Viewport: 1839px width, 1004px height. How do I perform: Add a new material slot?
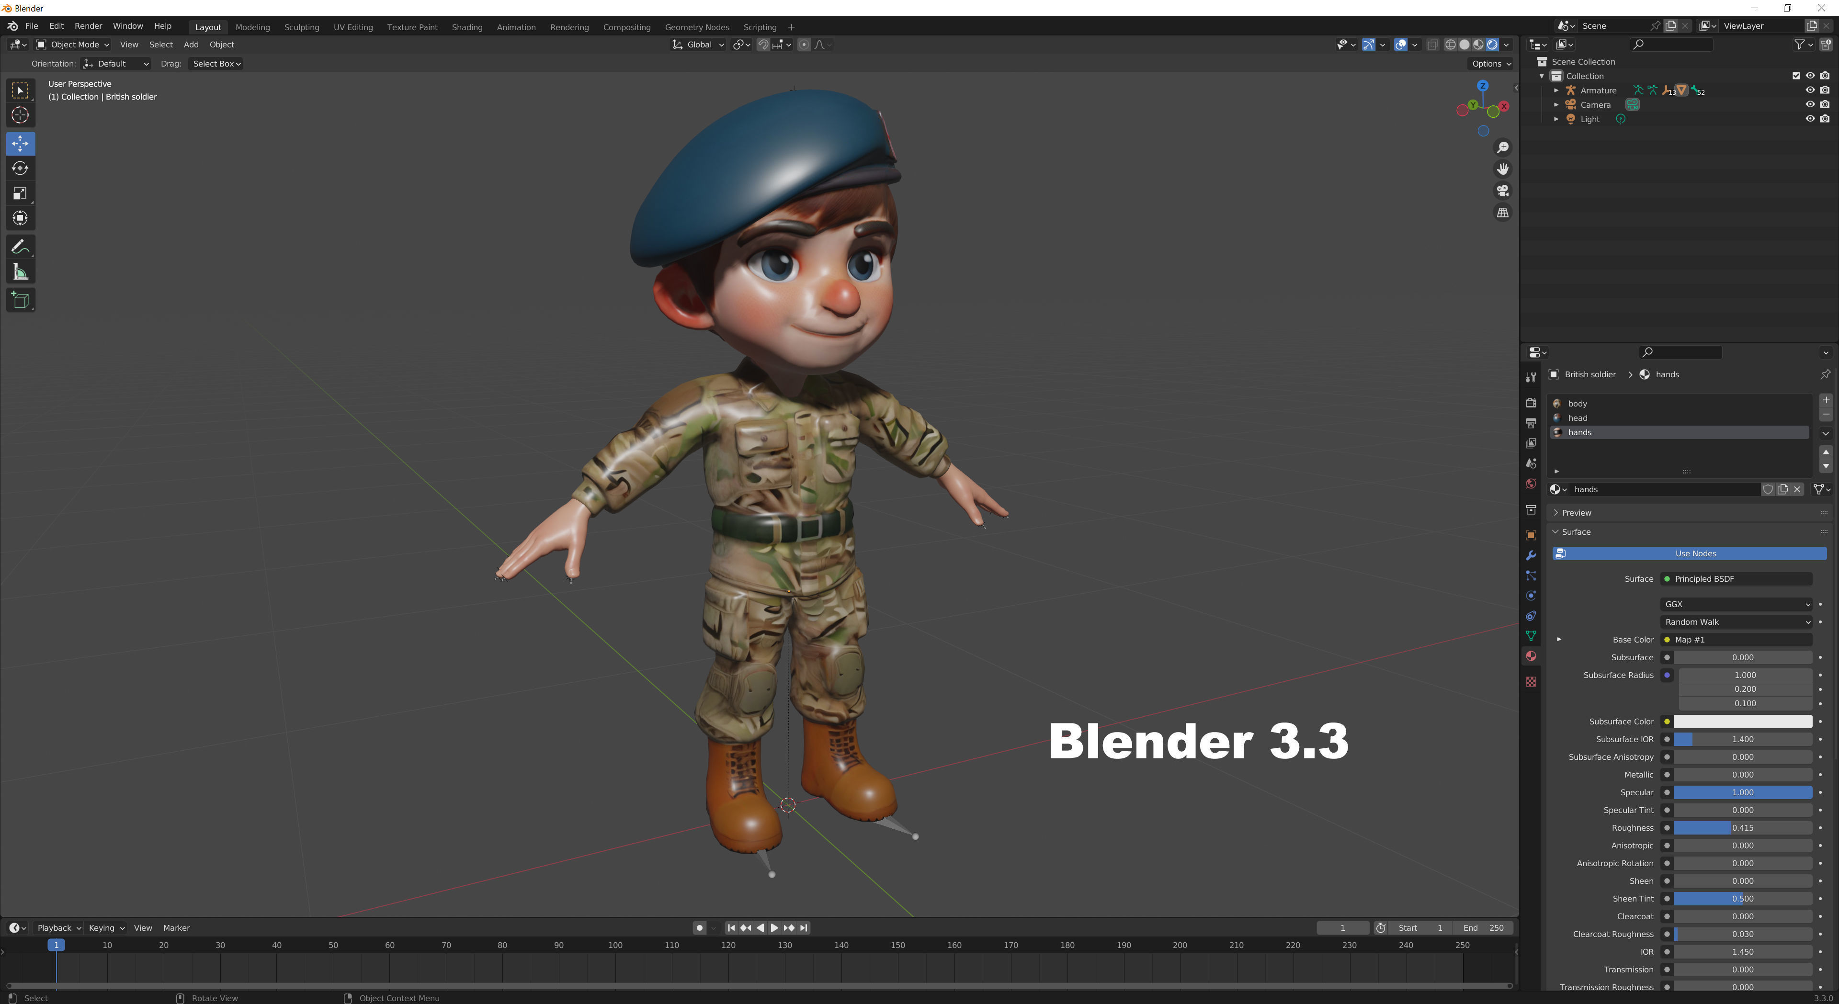click(x=1826, y=400)
